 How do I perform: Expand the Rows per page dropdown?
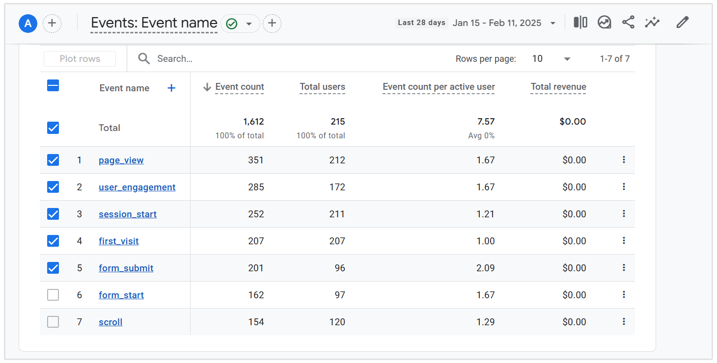pyautogui.click(x=552, y=59)
